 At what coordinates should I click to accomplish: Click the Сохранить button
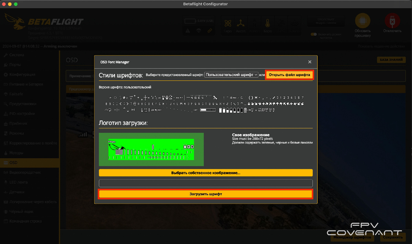tap(392, 237)
